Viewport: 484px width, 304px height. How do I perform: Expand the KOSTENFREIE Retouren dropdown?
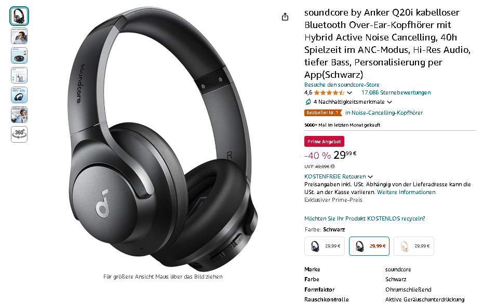(370, 177)
